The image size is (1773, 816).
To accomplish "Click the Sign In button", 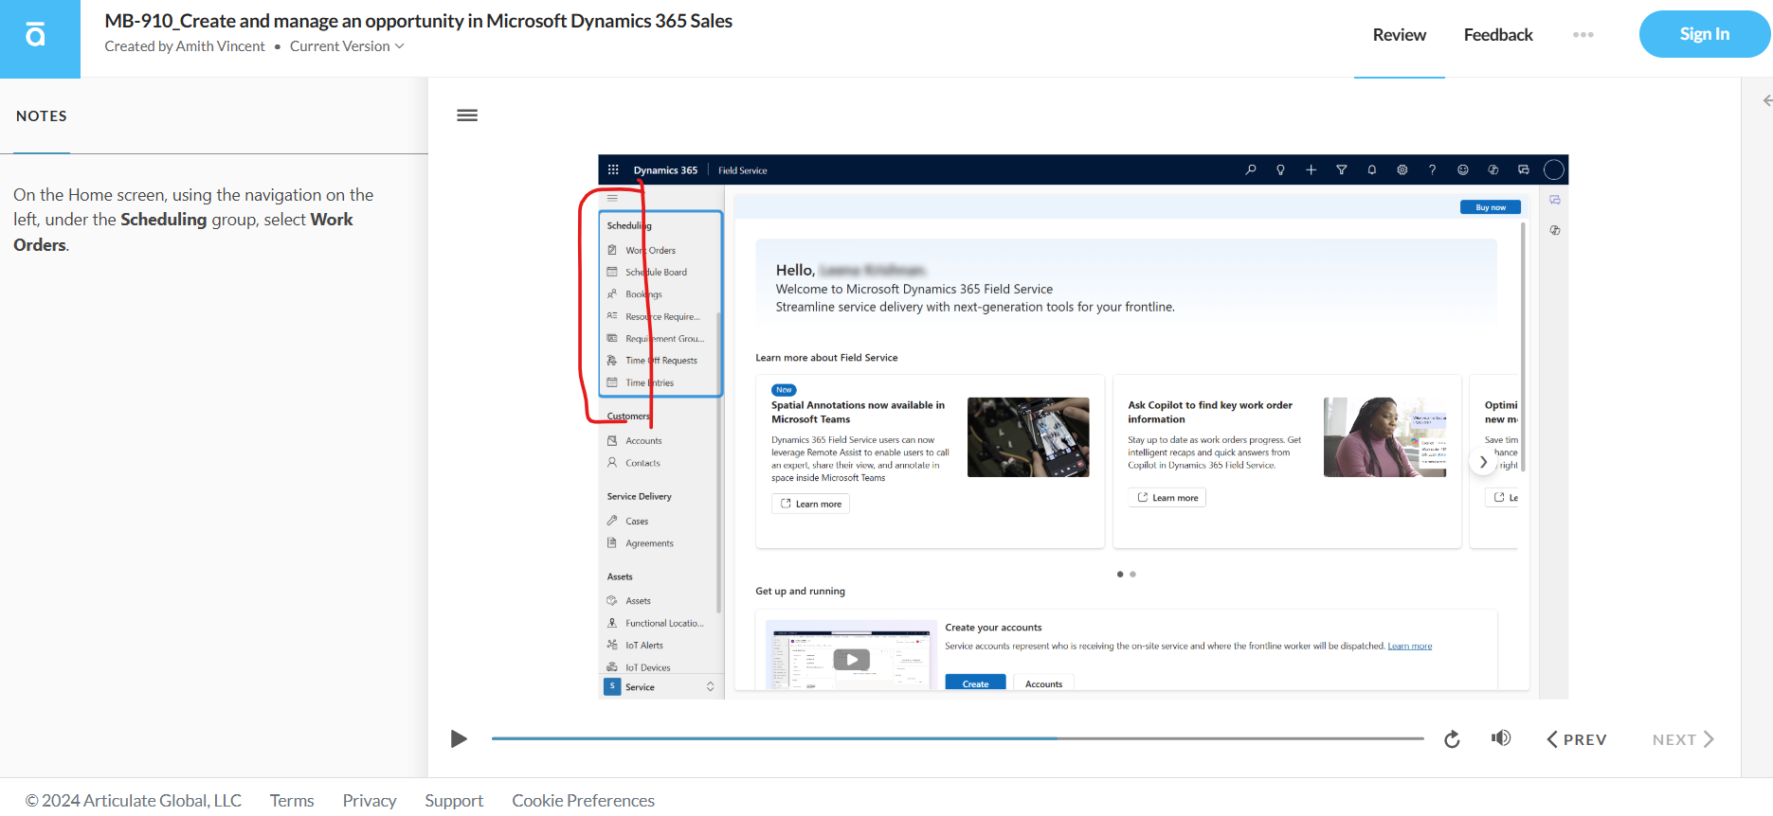I will click(x=1704, y=34).
